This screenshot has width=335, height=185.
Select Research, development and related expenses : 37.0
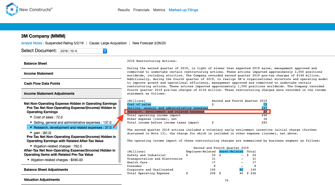73,127
